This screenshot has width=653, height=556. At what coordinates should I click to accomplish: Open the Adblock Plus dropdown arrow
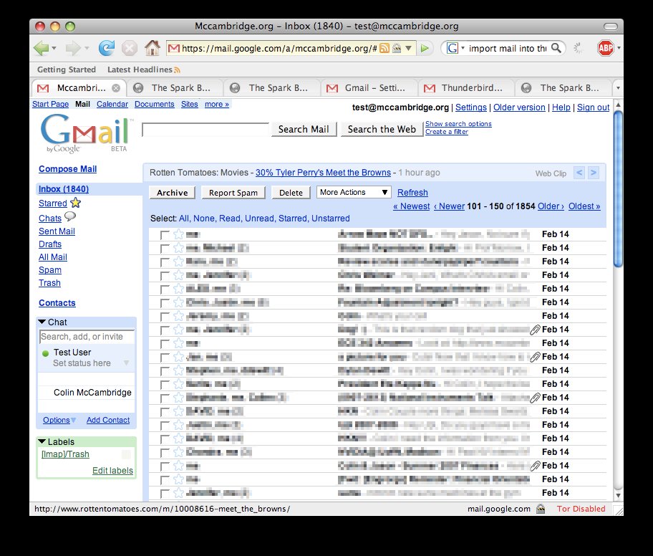[x=619, y=48]
